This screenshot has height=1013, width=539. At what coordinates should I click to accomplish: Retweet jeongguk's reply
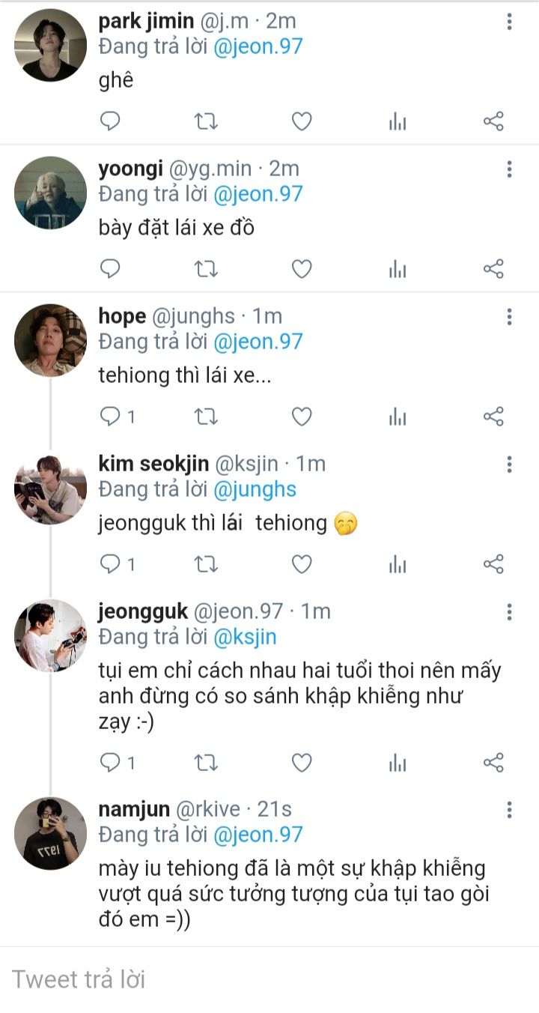pyautogui.click(x=206, y=763)
